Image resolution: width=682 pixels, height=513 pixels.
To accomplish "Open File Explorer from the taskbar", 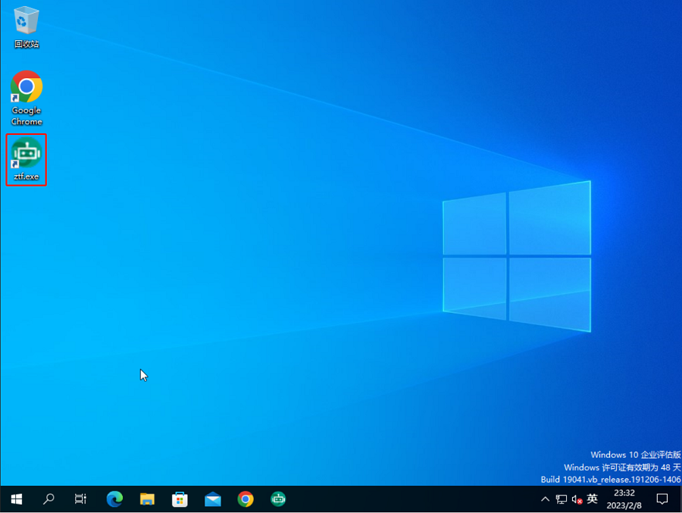I will point(148,499).
